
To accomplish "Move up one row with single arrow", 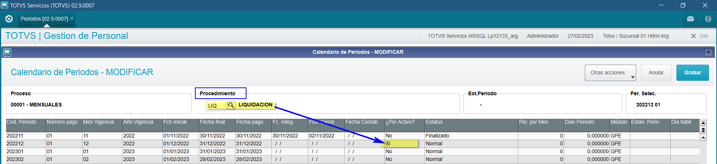I will click(703, 137).
